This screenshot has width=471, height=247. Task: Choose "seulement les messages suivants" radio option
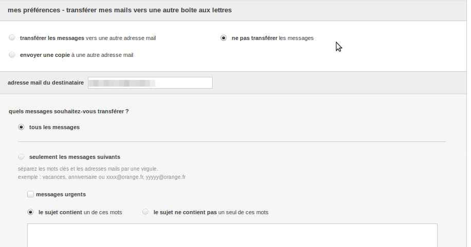[x=21, y=157]
